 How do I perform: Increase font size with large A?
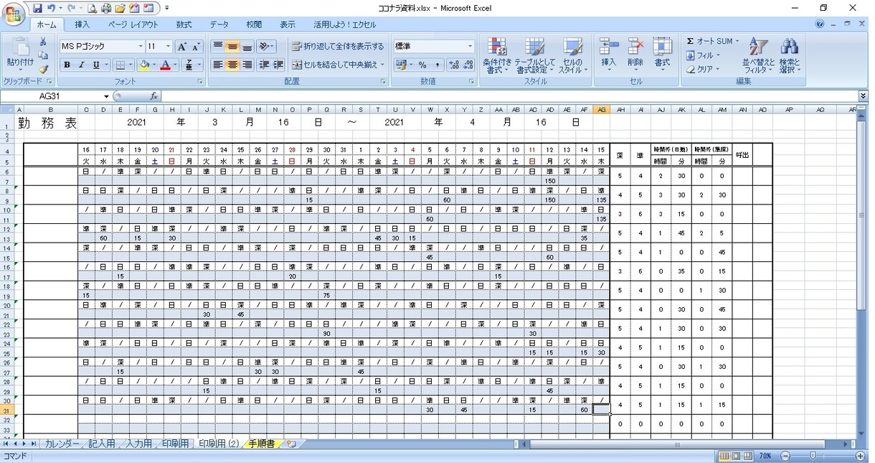181,47
